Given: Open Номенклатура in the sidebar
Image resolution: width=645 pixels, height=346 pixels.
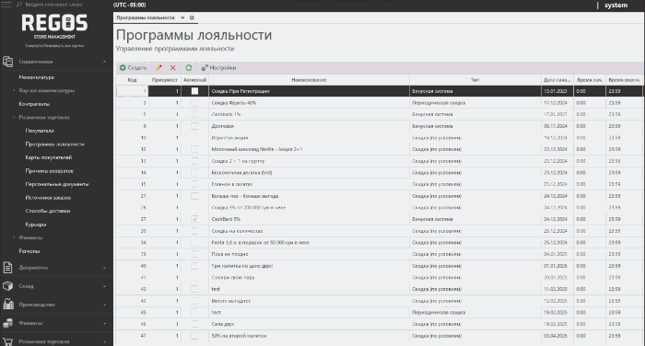Looking at the screenshot, I should [36, 77].
